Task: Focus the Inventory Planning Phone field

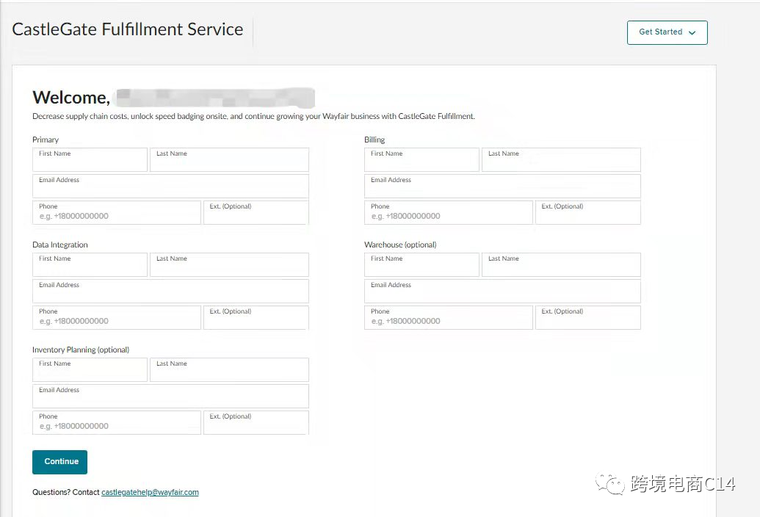Action: point(116,423)
